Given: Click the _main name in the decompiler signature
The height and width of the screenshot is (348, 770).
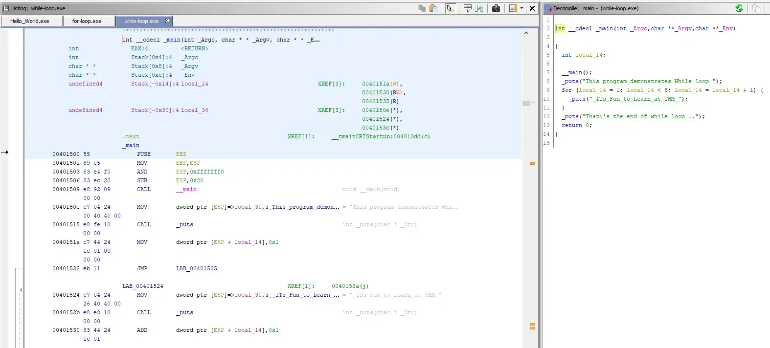Looking at the screenshot, I should [x=604, y=28].
